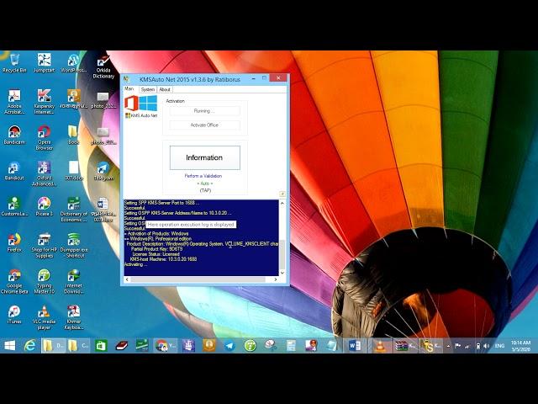Show hidden system tray icons
The height and width of the screenshot is (404, 538).
448,346
